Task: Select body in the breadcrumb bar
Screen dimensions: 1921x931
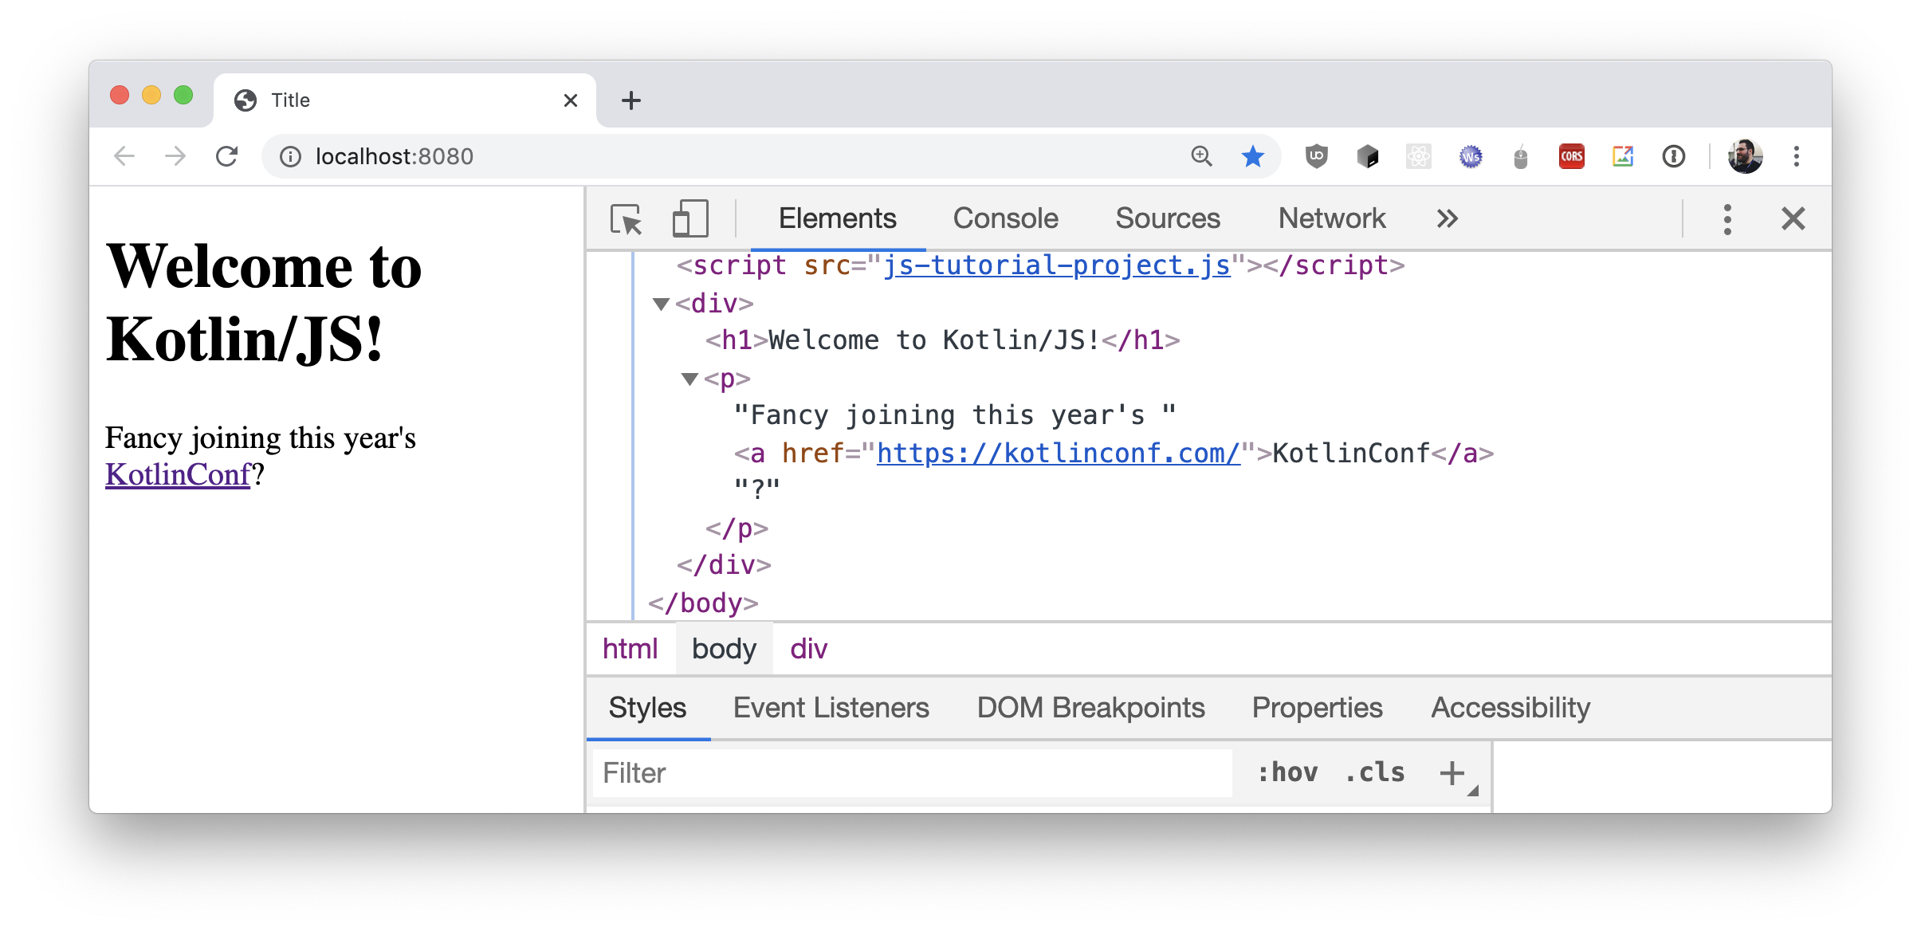Action: point(724,649)
